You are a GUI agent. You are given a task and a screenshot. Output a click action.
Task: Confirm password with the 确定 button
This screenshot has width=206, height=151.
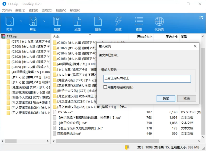pyautogui.click(x=166, y=98)
